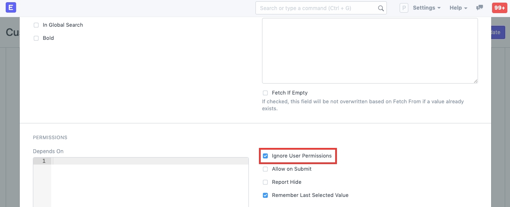Disable Remember Last Selected Value
Screen dimensions: 510x207
point(266,195)
